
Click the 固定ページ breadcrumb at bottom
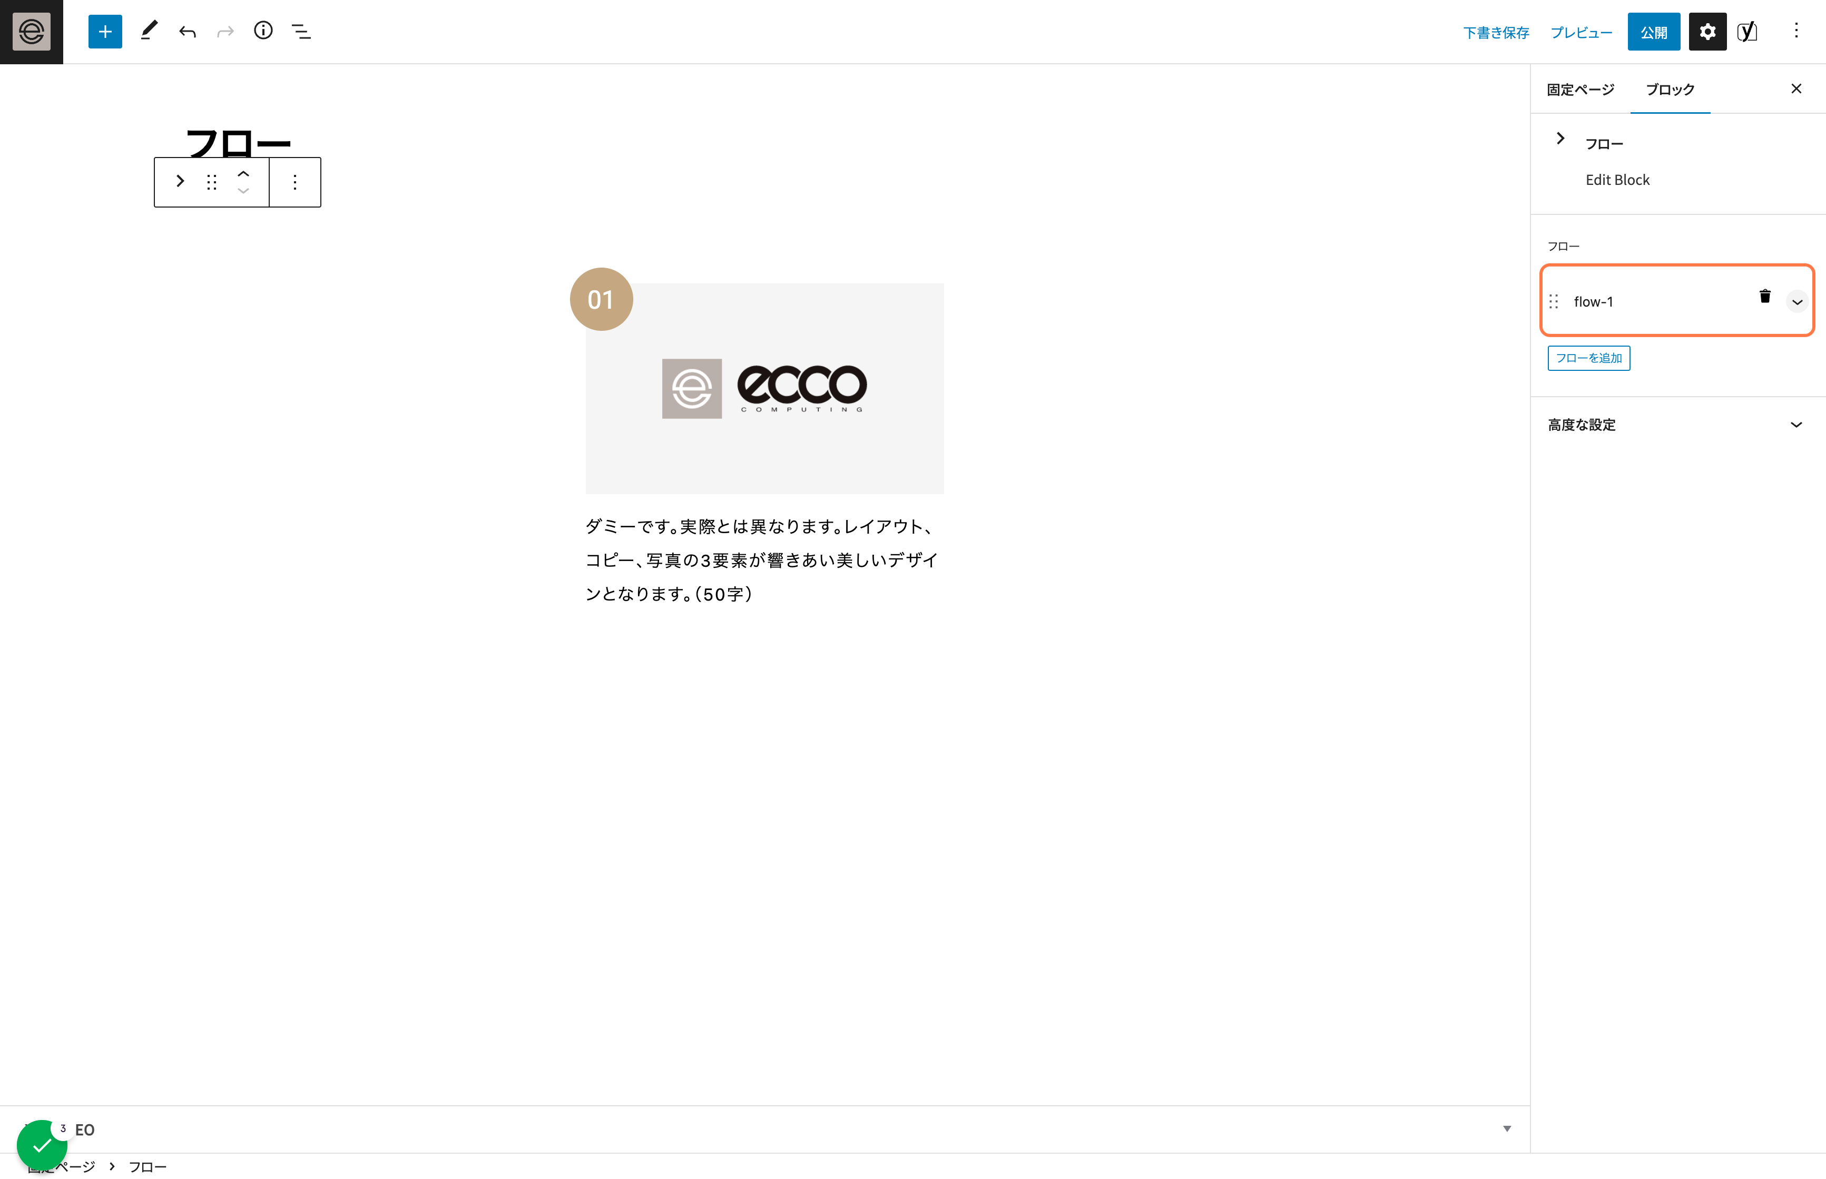(x=61, y=1167)
